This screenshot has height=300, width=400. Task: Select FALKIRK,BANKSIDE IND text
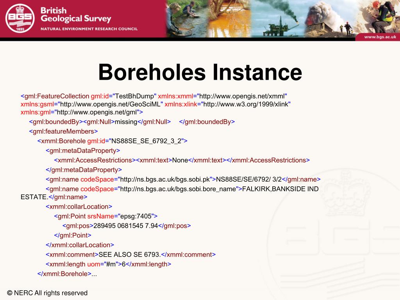(280, 189)
